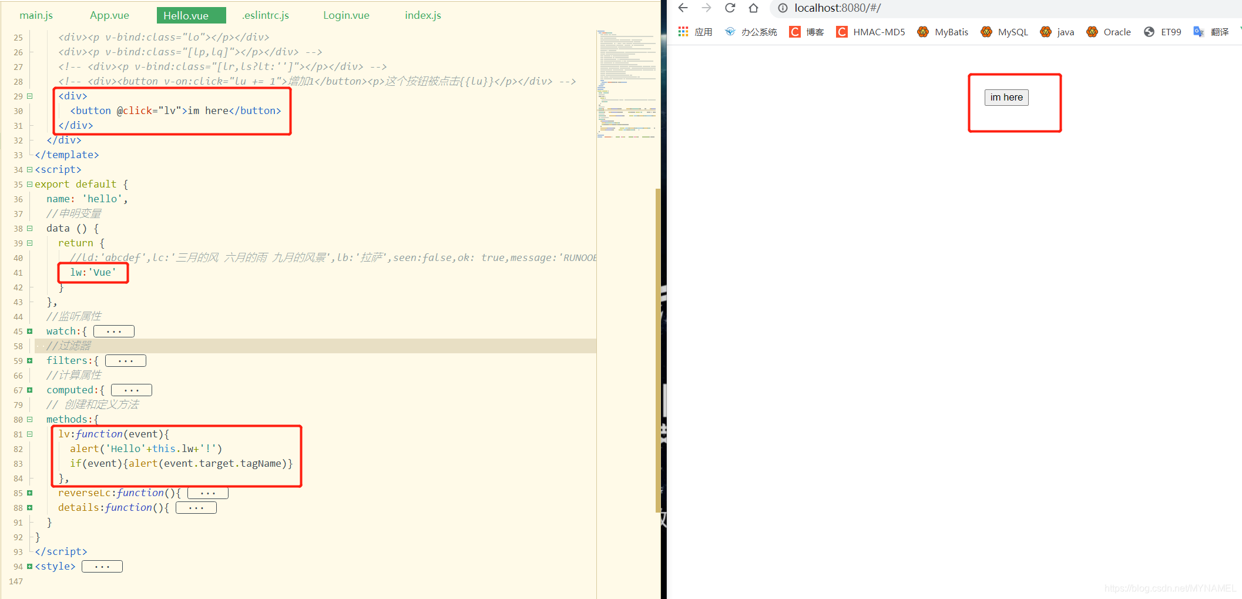Viewport: 1242px width, 599px height.
Task: Open the Oracle bookmark
Action: pos(1109,32)
